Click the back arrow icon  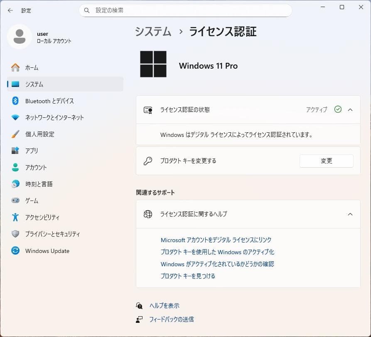(x=10, y=10)
